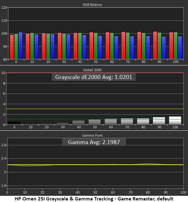Click the DeltaE bar at 70
Image resolution: width=188 pixels, height=202 pixels.
pos(127,121)
